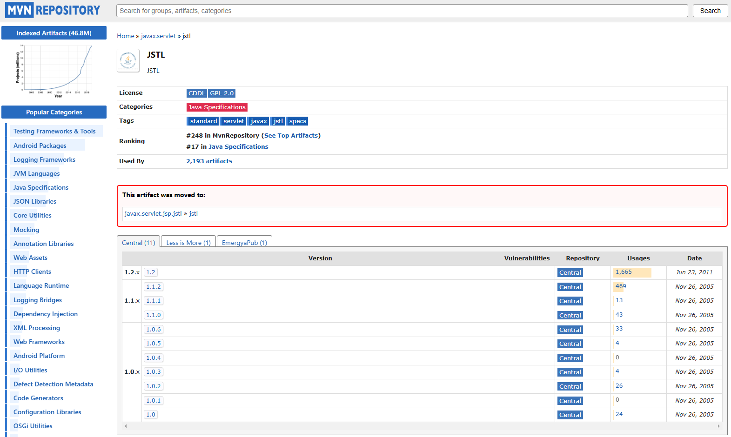Screen dimensions: 731x437
Task: Open version 1.1.0
Action: (154, 315)
